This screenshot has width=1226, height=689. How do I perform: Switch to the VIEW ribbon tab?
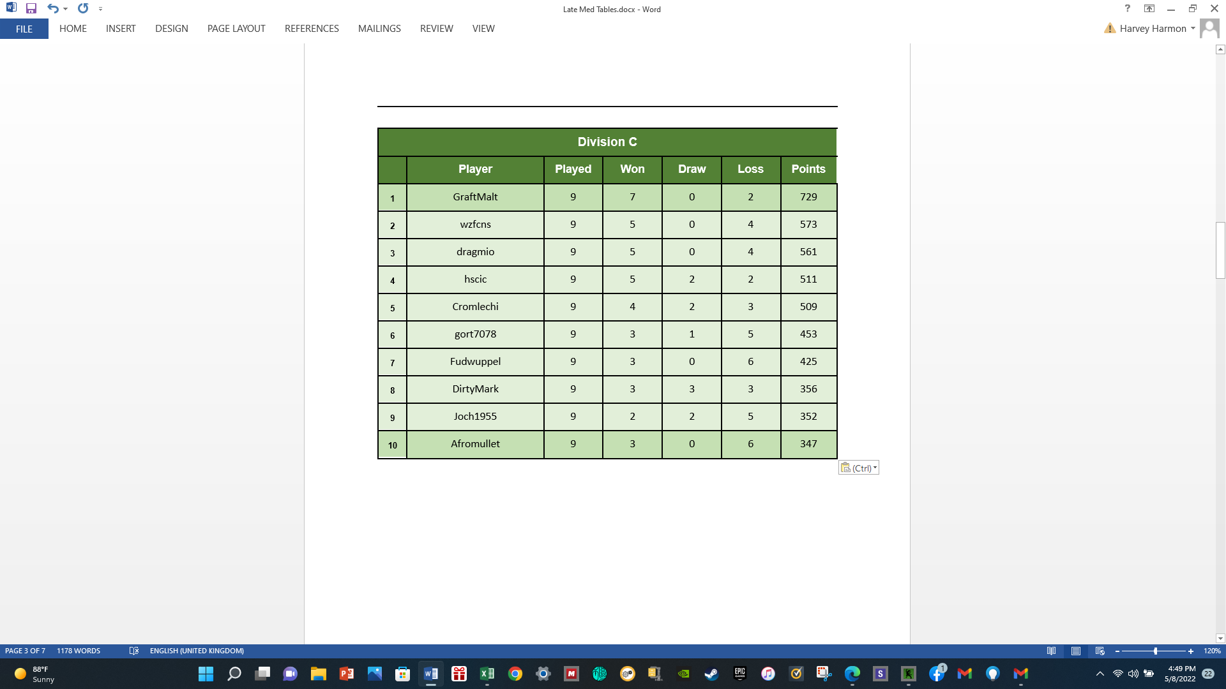tap(483, 29)
